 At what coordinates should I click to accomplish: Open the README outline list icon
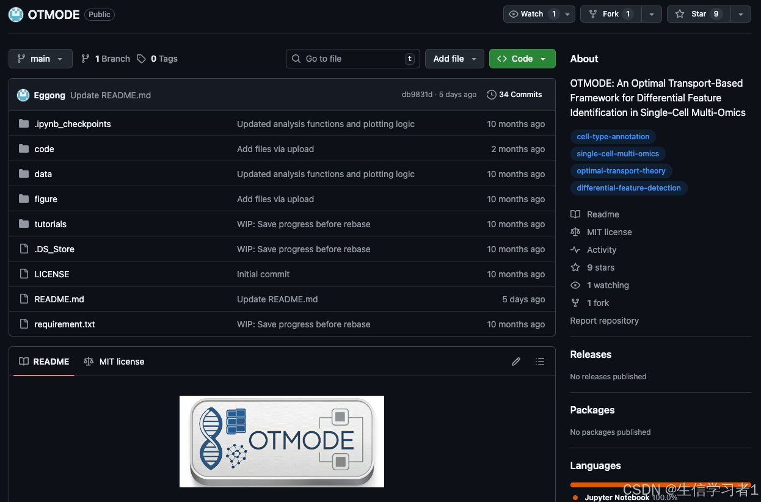[x=540, y=362]
